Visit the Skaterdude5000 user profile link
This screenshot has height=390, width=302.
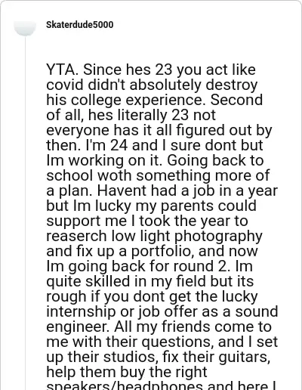(80, 25)
